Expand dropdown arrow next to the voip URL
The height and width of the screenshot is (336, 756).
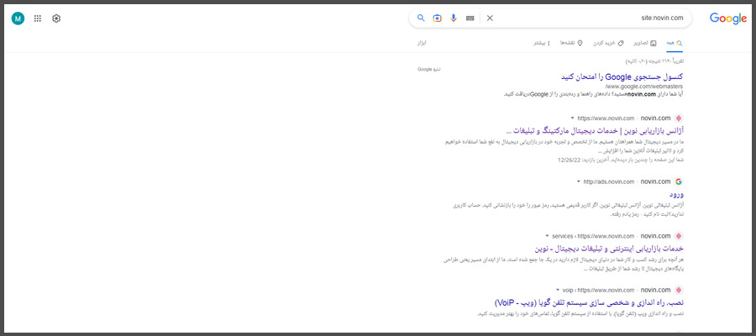pyautogui.click(x=558, y=290)
